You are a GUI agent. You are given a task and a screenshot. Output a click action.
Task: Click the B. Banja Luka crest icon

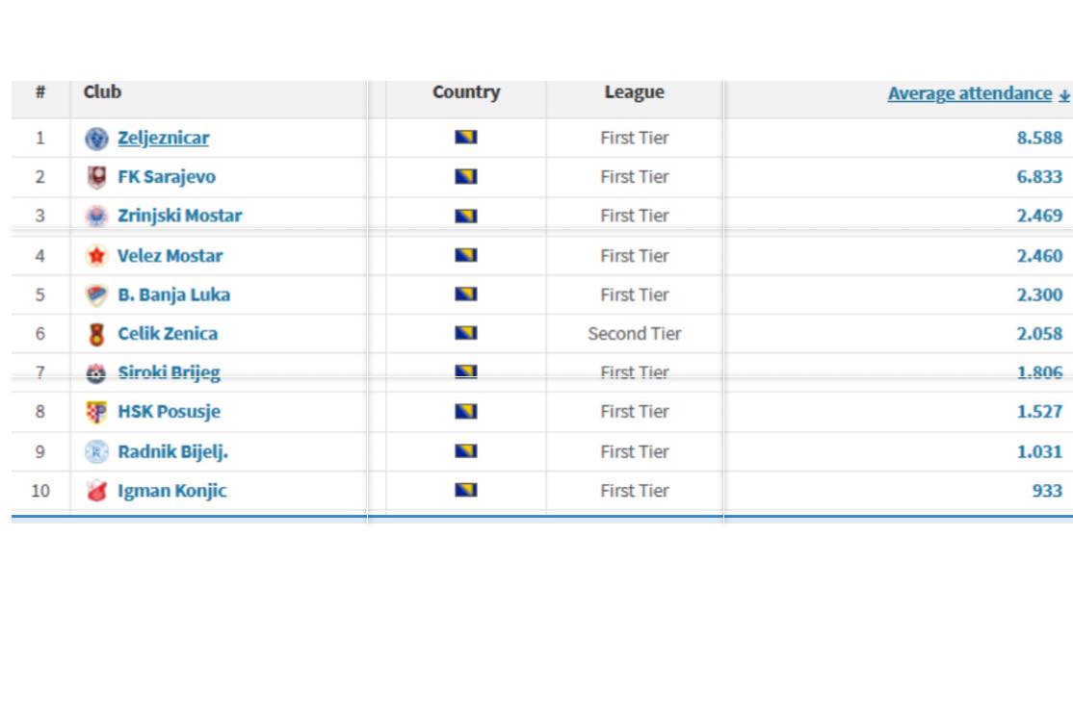[x=96, y=295]
